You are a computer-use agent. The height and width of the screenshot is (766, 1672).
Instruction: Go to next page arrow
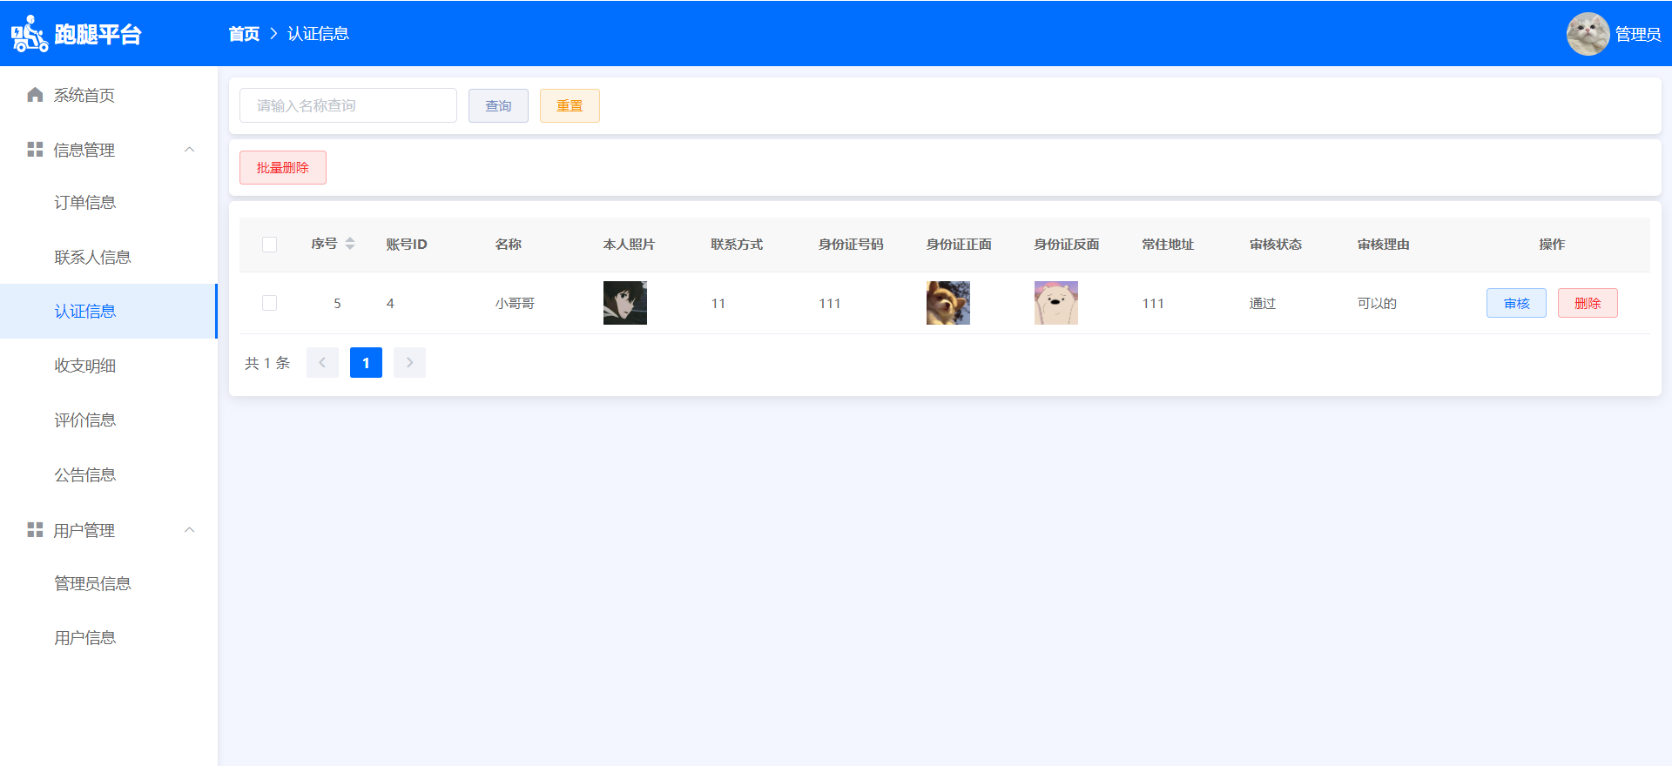click(x=409, y=363)
